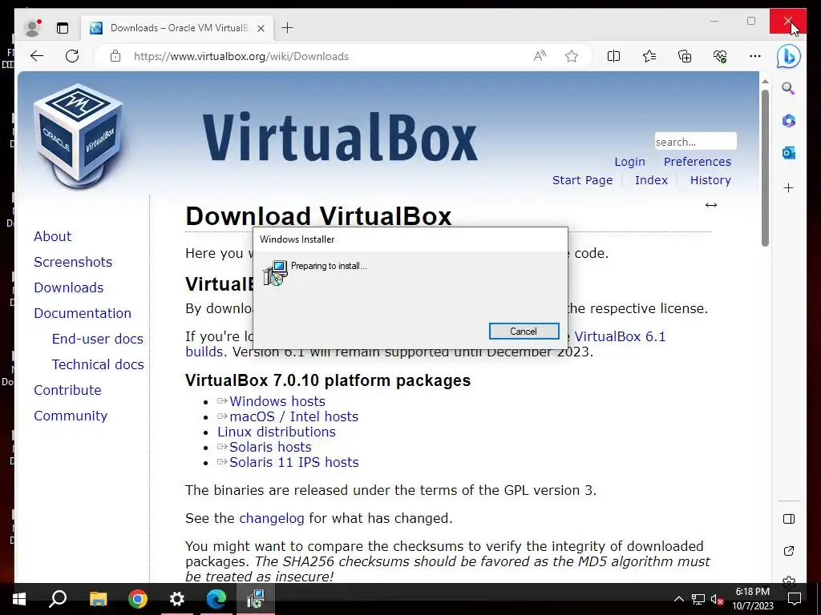The height and width of the screenshot is (615, 821).
Task: Open the Microsoft 365 sidebar icon
Action: tap(789, 121)
